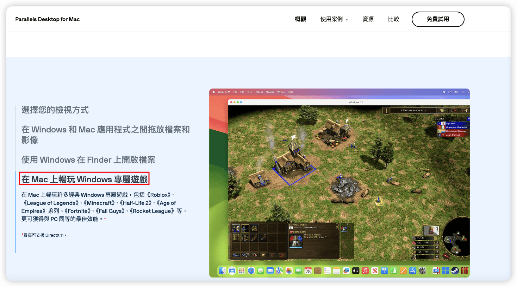
Task: Open Age of Empires III dock icon
Action: coord(465,271)
